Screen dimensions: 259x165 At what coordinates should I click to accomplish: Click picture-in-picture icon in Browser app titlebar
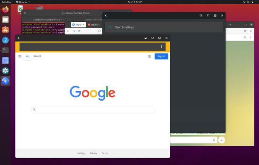(x=145, y=38)
